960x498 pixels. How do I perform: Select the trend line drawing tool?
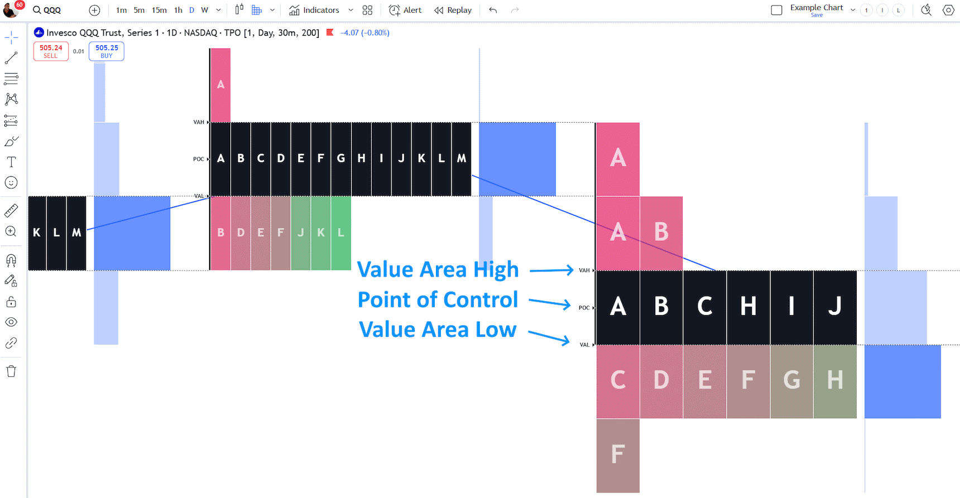(x=11, y=58)
